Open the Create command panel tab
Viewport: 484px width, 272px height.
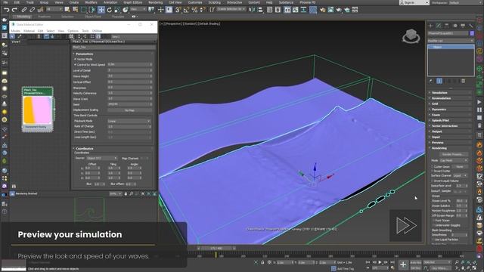[x=430, y=26]
